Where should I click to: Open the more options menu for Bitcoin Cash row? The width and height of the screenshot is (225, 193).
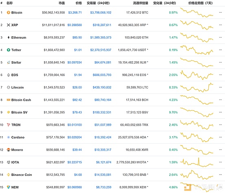(x=221, y=100)
